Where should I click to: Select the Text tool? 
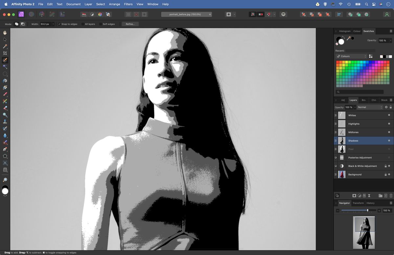coord(5,163)
